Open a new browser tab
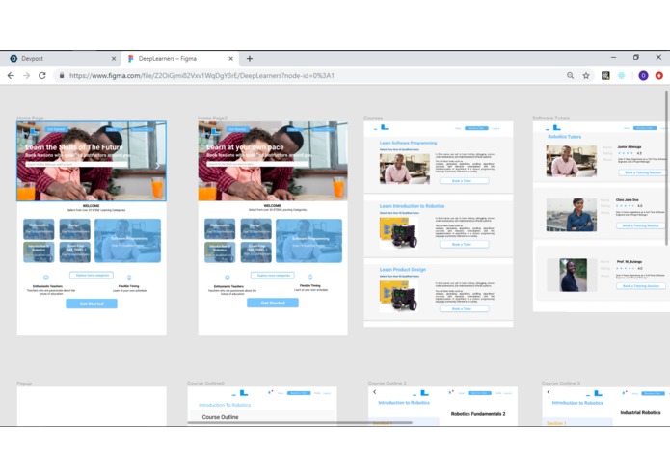 click(x=250, y=59)
